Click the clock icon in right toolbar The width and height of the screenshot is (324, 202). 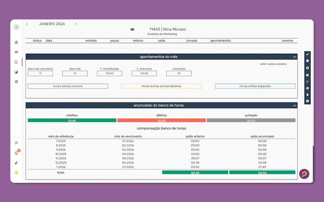coord(307,61)
